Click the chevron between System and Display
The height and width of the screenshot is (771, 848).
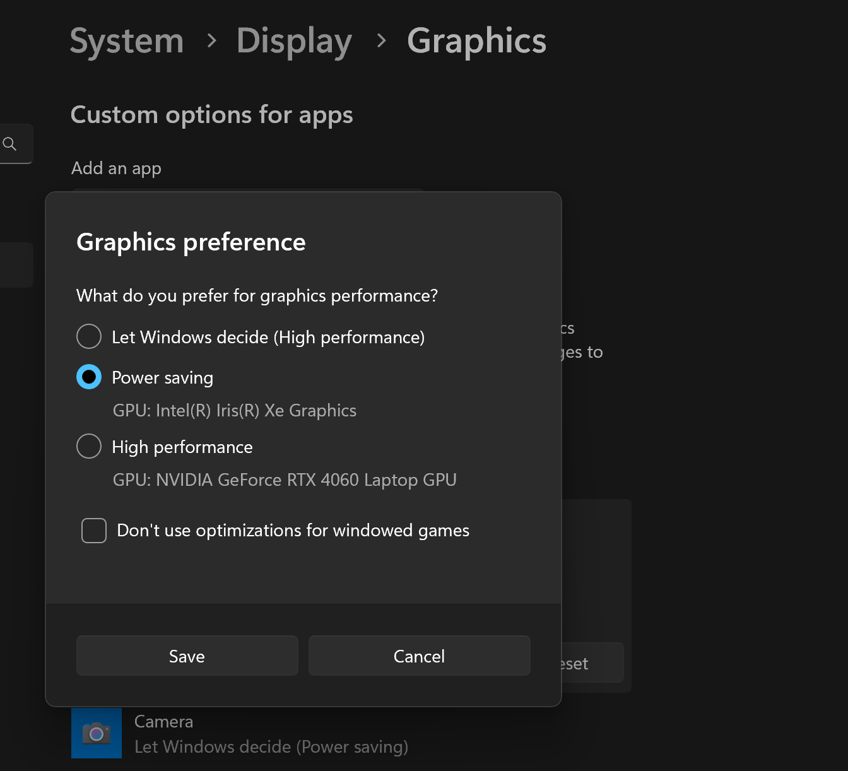212,41
